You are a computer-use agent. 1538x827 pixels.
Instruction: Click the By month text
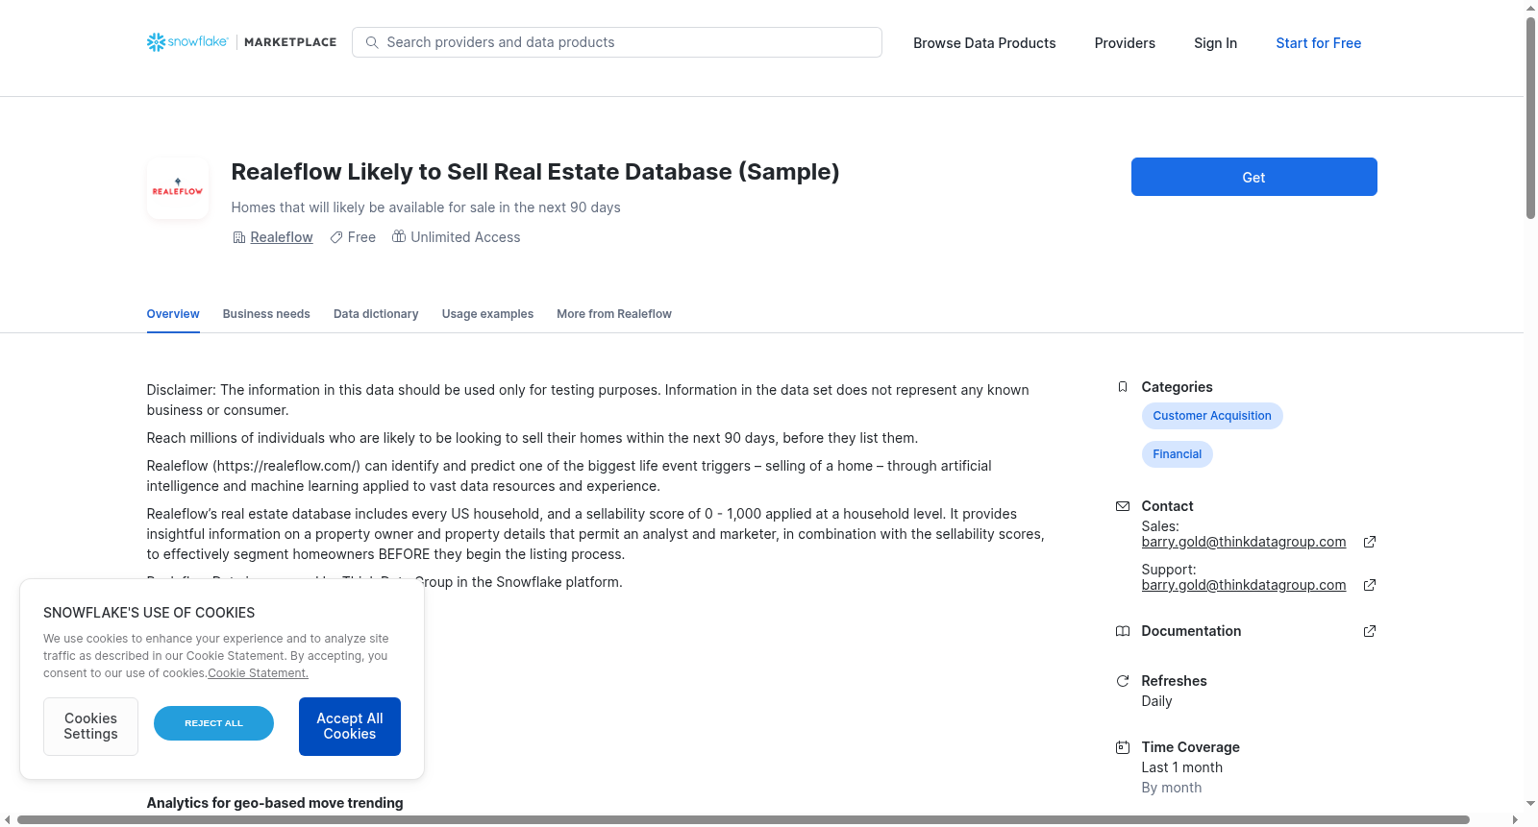tap(1171, 788)
